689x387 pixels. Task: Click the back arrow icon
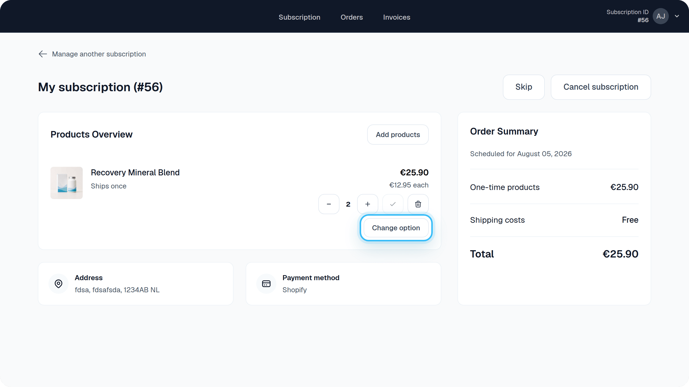43,54
